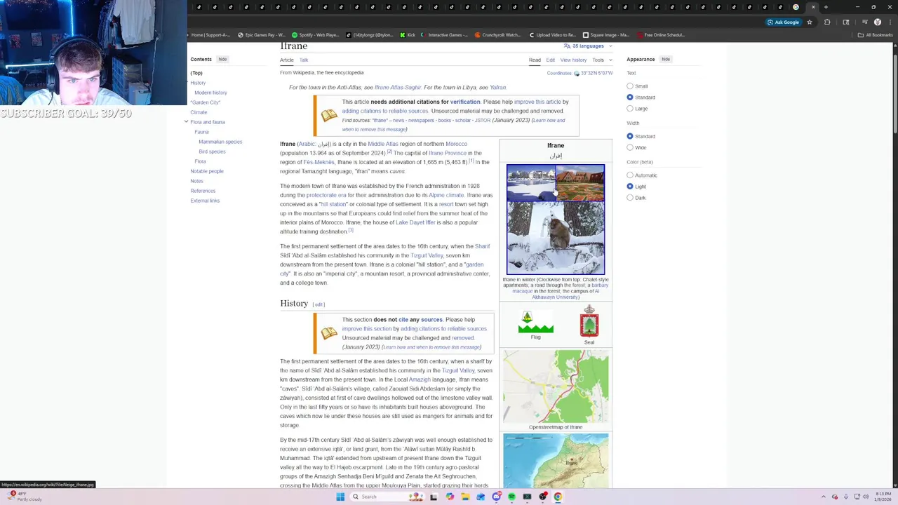Screen dimensions: 898x505
Task: Select Standard page width
Action: pyautogui.click(x=630, y=136)
